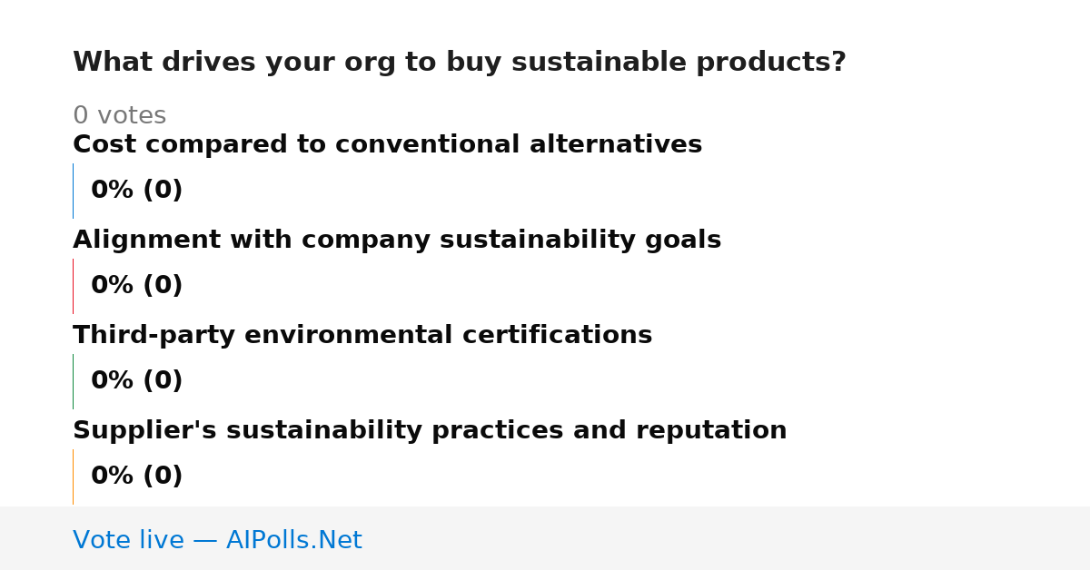The width and height of the screenshot is (1090, 570).
Task: Select Cost compared to conventional alternatives option
Action: point(387,144)
